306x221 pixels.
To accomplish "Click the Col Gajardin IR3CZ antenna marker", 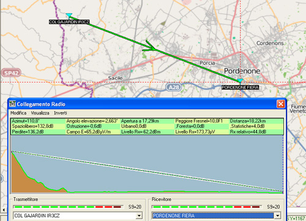I will coord(69,15).
